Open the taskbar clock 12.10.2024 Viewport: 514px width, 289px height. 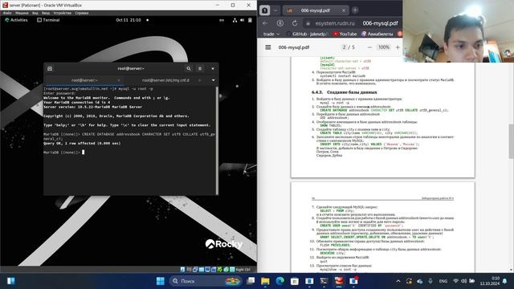489,281
